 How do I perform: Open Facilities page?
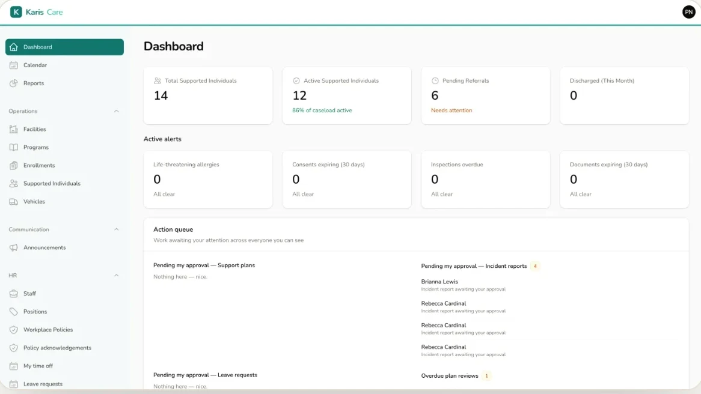click(64, 129)
